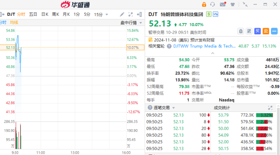Select the 1分 interval tab
The height and width of the screenshot is (155, 280).
pos(77,14)
